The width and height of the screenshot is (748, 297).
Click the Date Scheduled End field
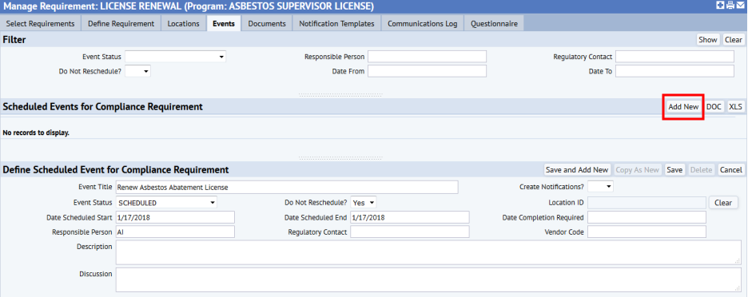(x=410, y=217)
